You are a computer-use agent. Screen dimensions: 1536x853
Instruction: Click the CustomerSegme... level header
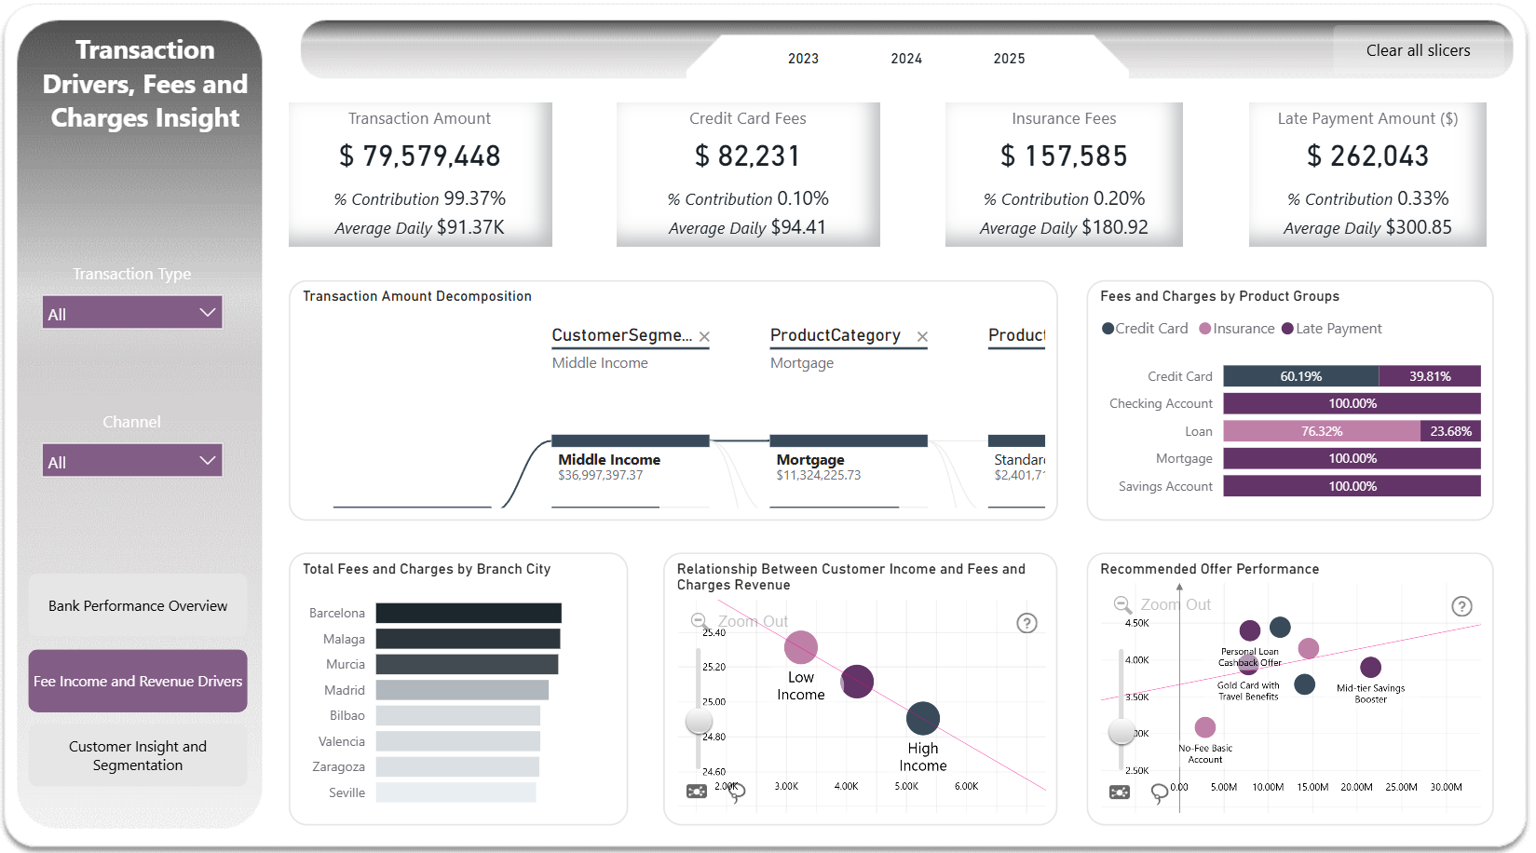click(x=622, y=335)
